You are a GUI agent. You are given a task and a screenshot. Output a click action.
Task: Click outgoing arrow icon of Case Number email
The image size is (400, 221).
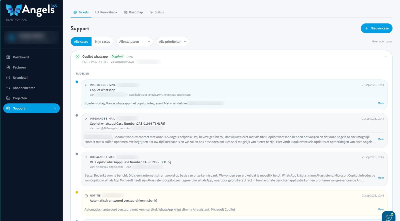(x=86, y=119)
